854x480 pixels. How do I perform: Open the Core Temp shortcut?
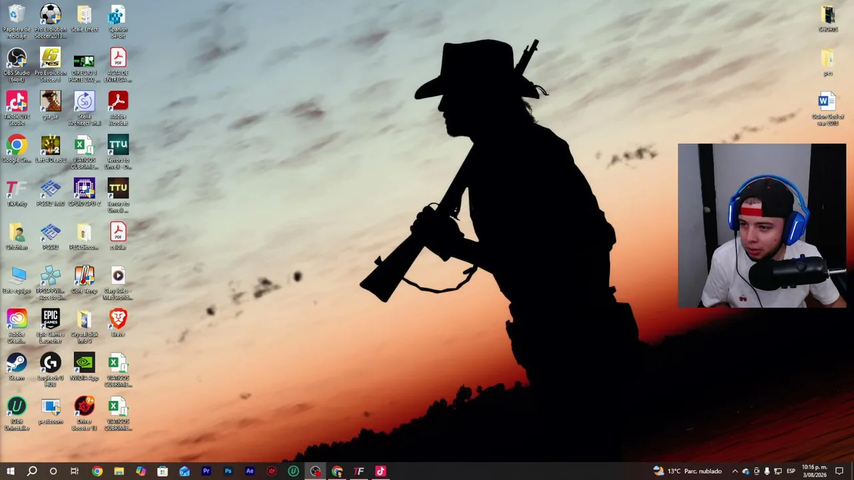84,279
